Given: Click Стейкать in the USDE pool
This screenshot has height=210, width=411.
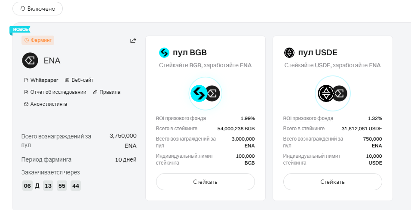Looking at the screenshot, I should [x=333, y=182].
